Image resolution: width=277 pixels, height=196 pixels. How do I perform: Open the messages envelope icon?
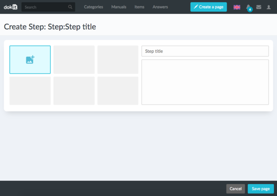coord(259,7)
